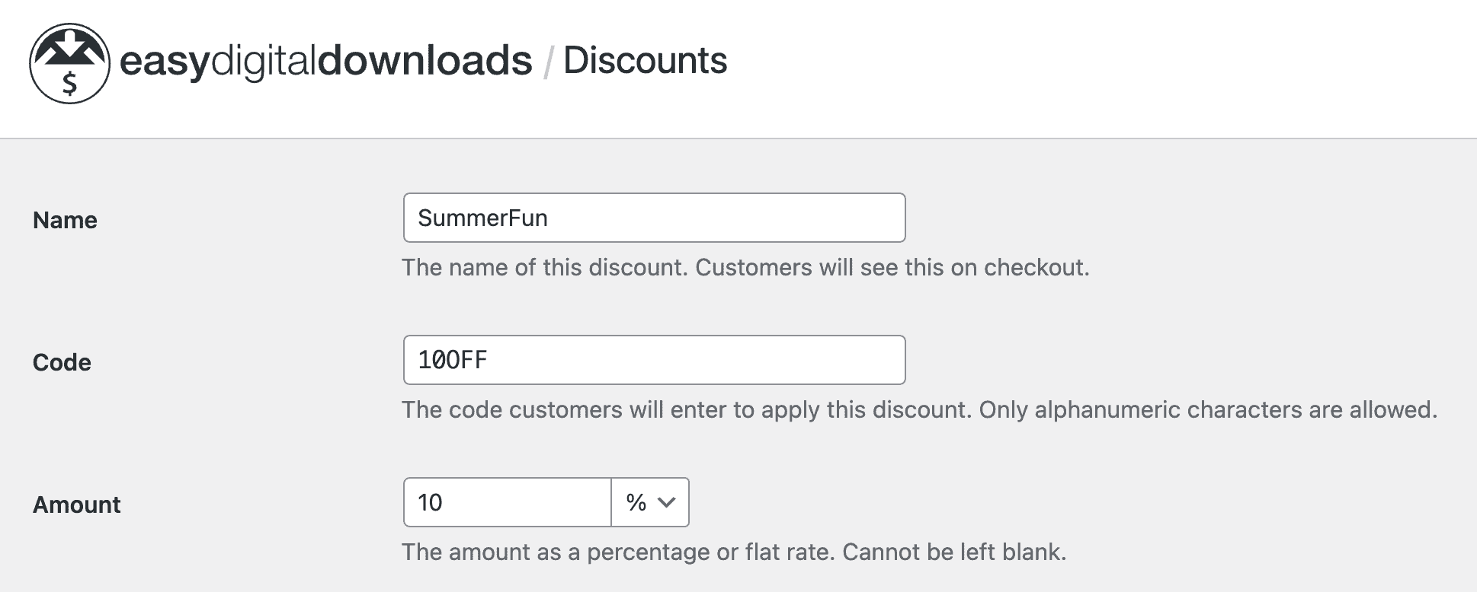Click the slash separator before Discounts

548,62
